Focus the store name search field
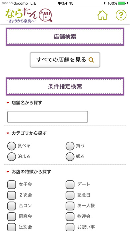The image size is (130, 231). pos(47,117)
